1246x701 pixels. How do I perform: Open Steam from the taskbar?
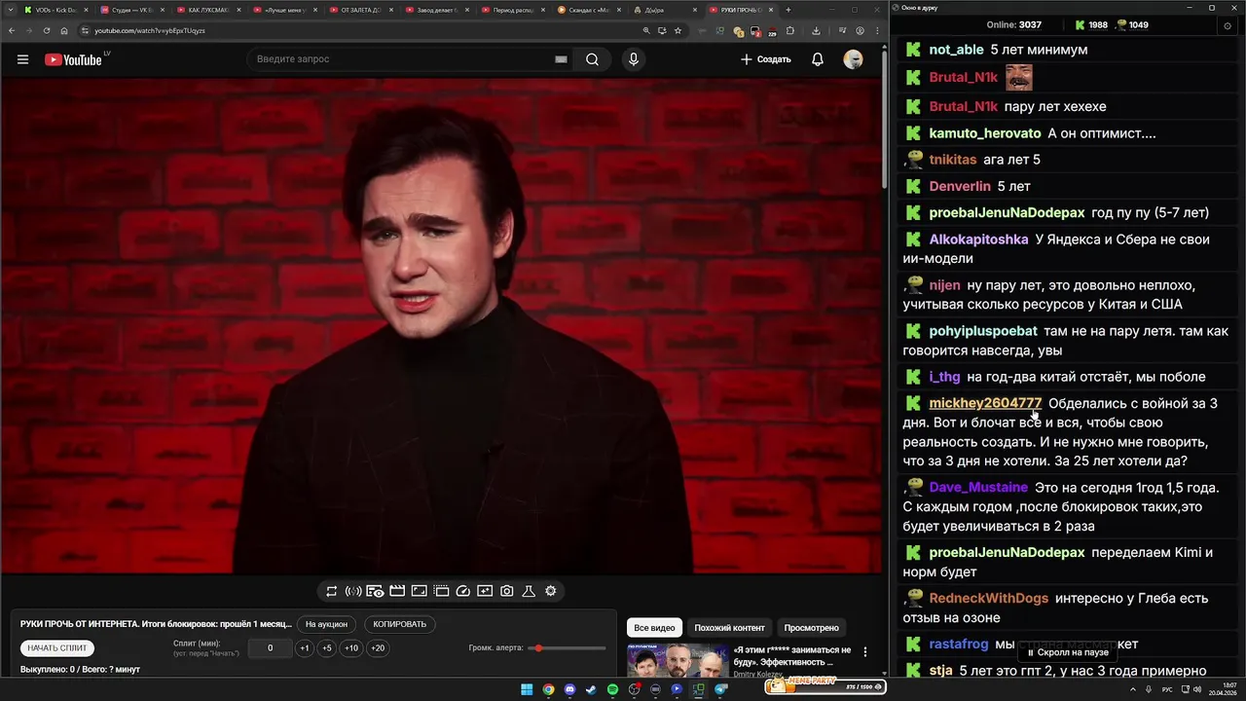(591, 689)
